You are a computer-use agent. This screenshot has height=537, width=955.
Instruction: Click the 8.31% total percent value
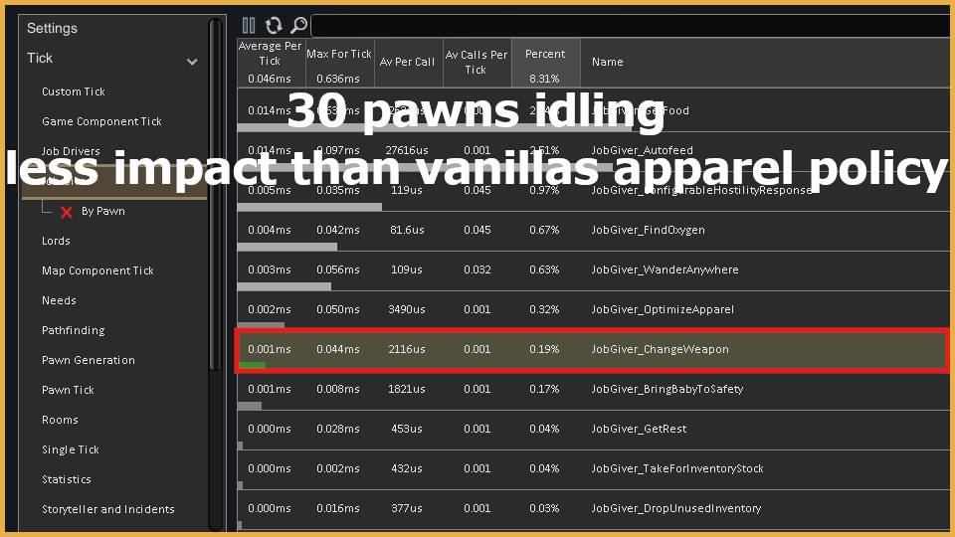tap(544, 79)
